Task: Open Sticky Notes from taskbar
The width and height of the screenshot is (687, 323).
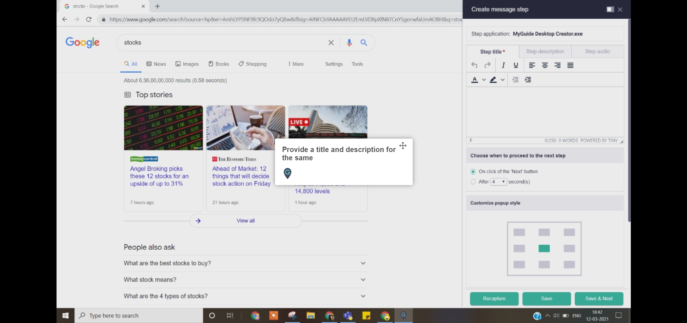Action: [366, 315]
